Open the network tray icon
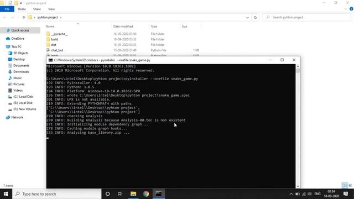Screen dimensions: 354x199 pos(304,194)
